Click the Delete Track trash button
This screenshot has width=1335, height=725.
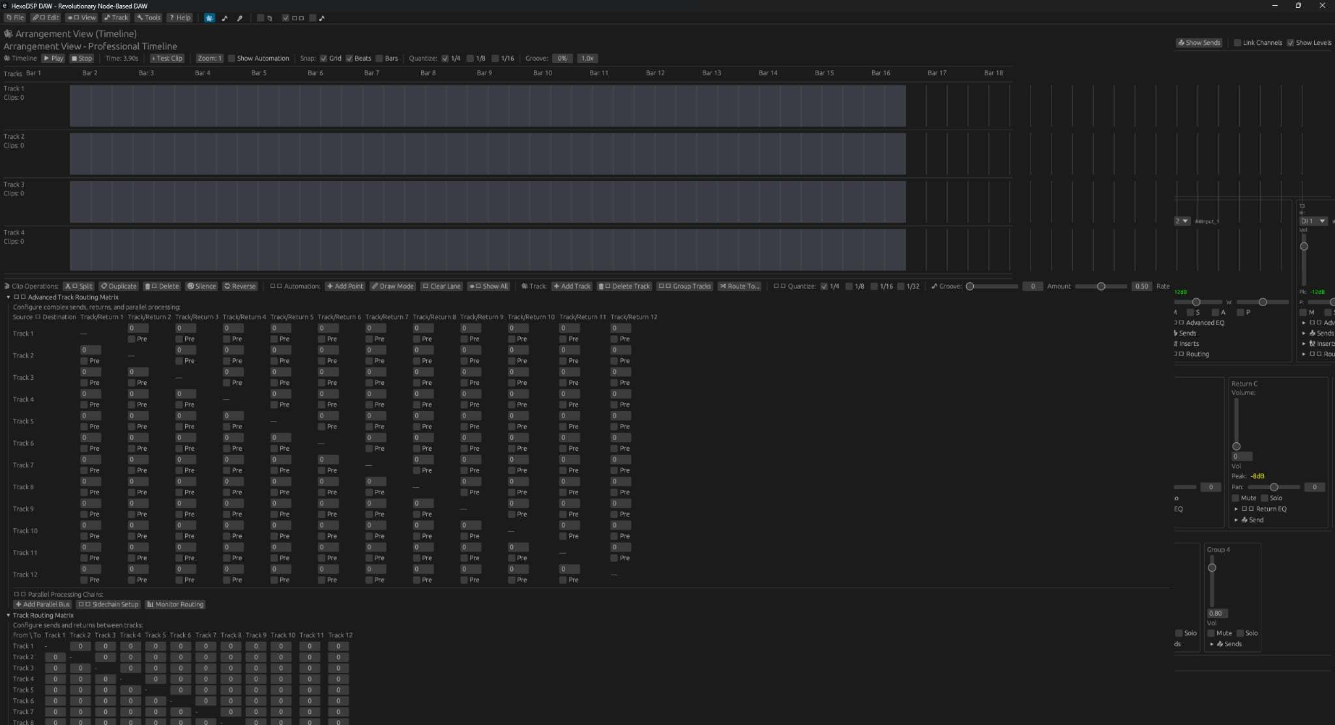coord(624,287)
